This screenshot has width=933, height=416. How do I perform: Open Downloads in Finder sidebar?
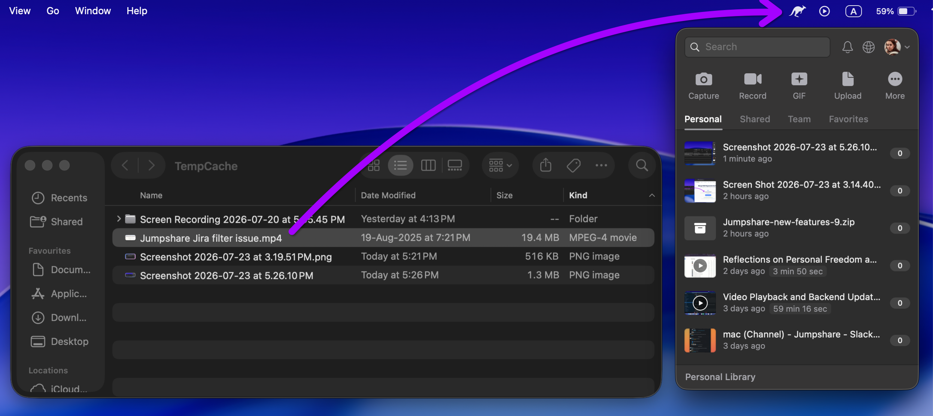59,318
